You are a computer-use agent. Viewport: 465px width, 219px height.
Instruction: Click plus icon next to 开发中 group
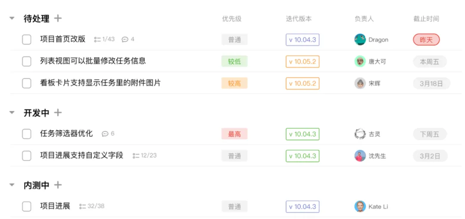pyautogui.click(x=58, y=113)
